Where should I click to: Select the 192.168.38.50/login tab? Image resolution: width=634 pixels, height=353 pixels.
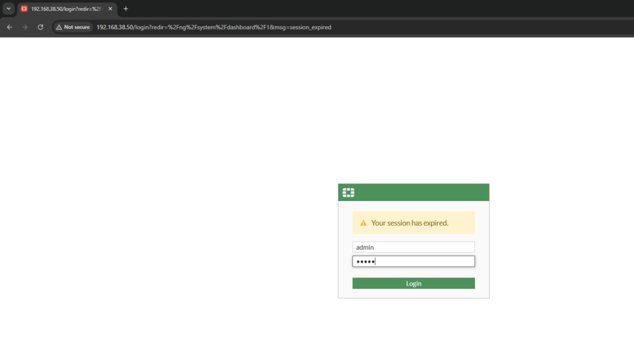coord(67,9)
